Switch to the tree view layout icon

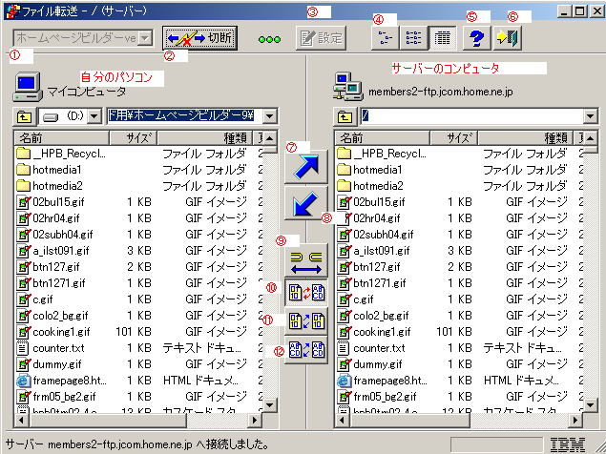[x=386, y=38]
